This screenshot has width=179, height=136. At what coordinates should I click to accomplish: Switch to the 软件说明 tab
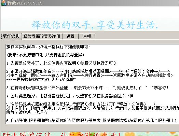tap(11, 36)
